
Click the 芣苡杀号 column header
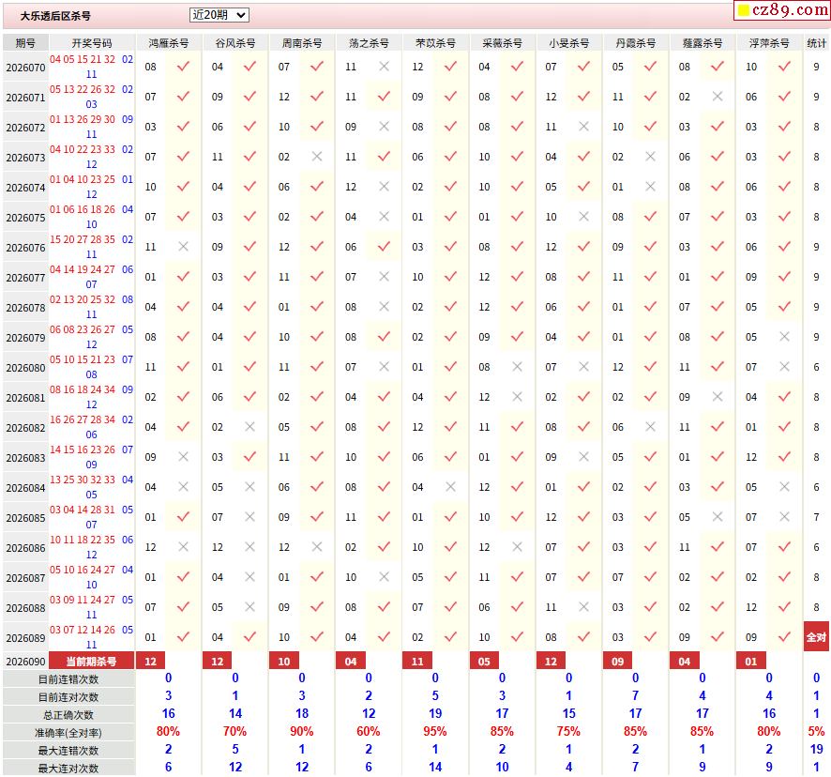(x=435, y=43)
